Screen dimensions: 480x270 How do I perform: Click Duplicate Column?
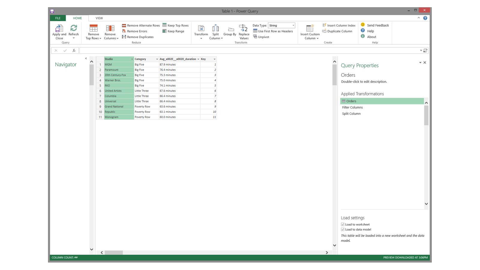pos(337,31)
